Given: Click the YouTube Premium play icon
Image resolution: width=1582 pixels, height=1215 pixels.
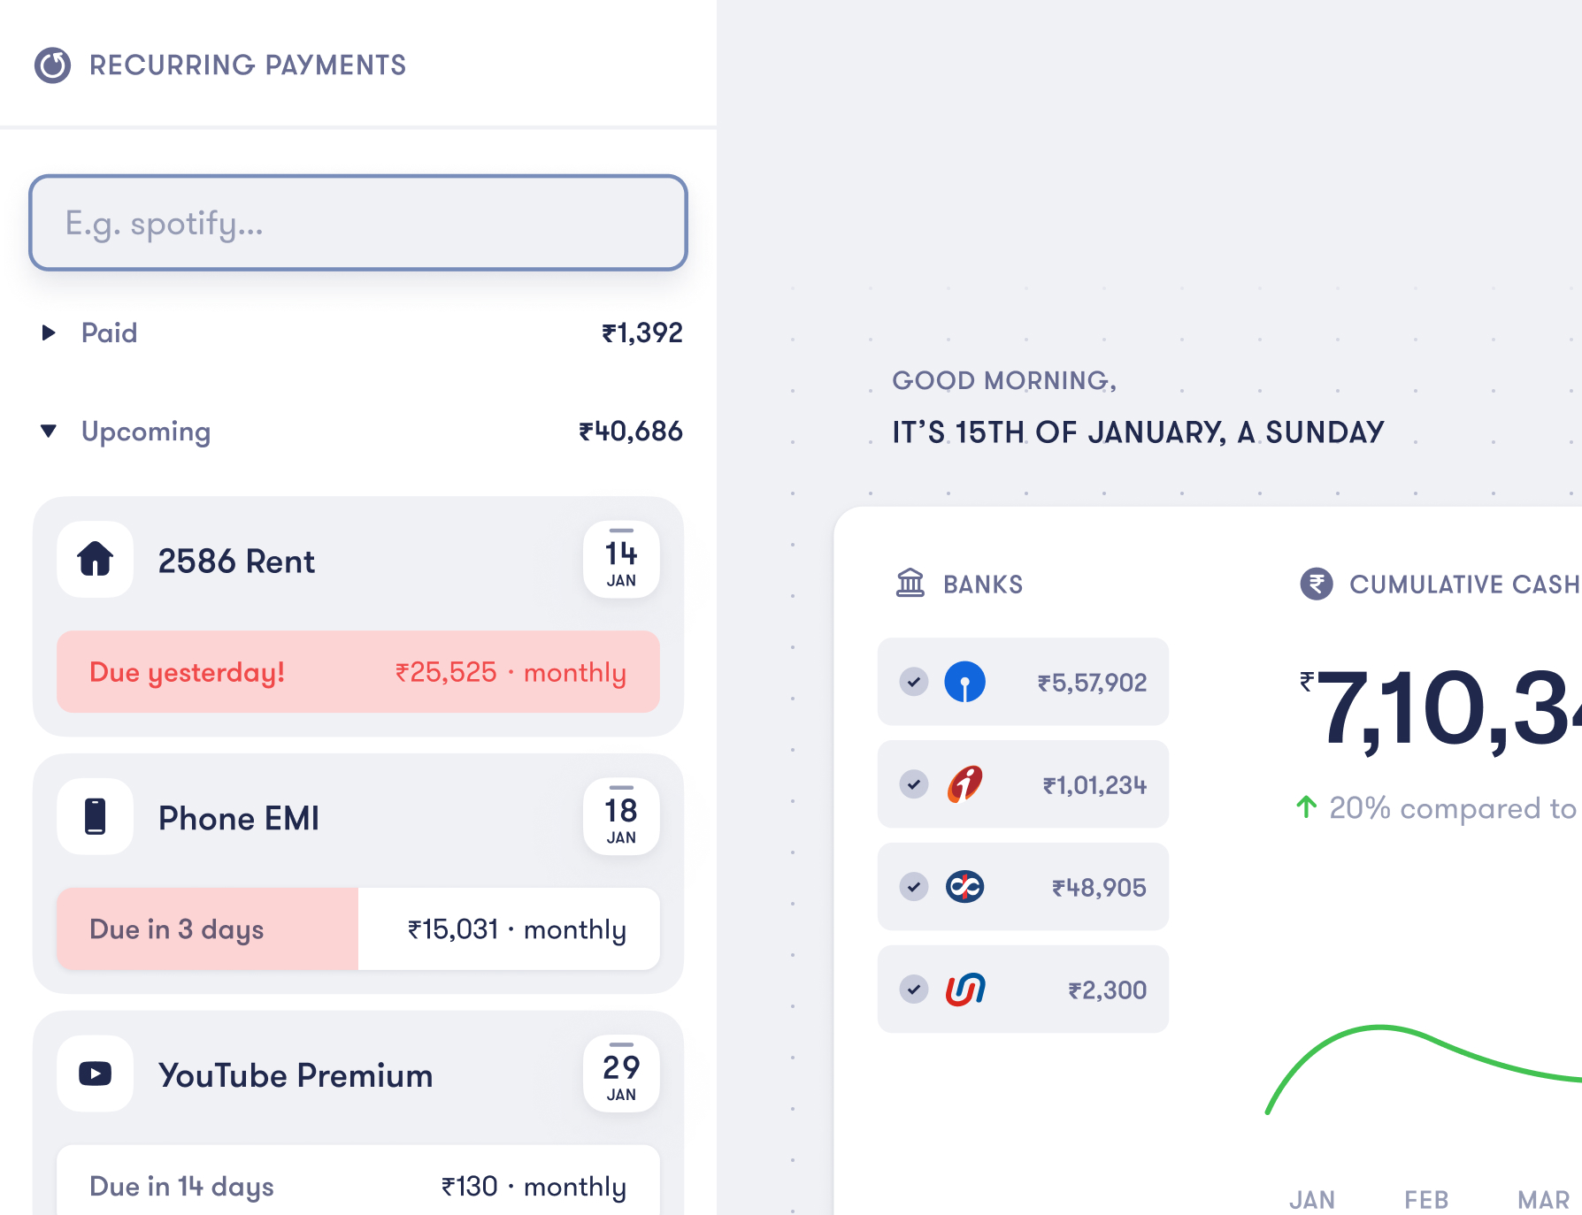Looking at the screenshot, I should click(x=96, y=1074).
